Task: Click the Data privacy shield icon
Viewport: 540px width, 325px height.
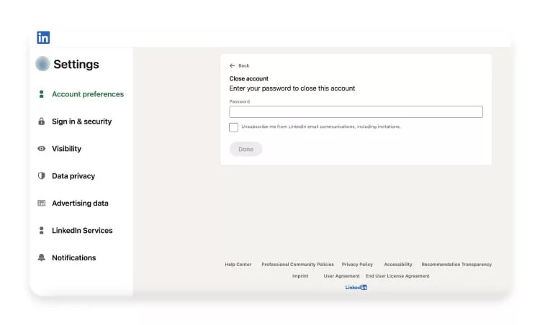Action: pos(42,176)
